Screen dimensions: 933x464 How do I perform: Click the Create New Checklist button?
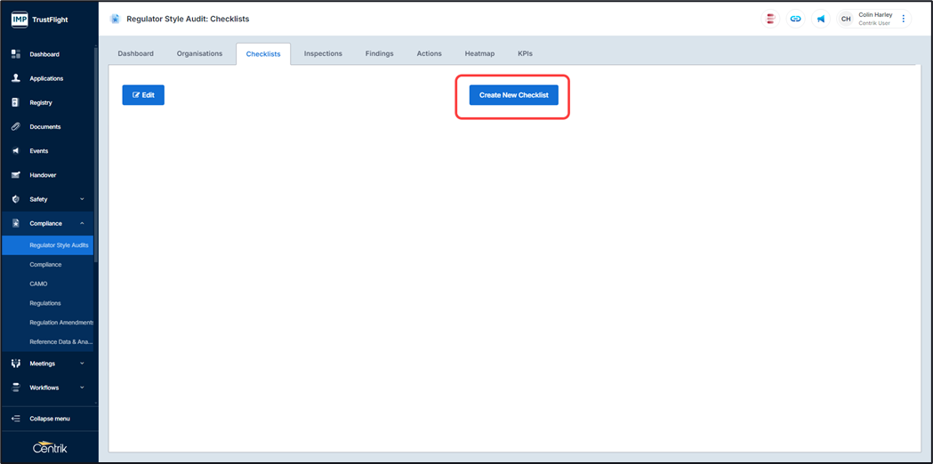coord(513,95)
